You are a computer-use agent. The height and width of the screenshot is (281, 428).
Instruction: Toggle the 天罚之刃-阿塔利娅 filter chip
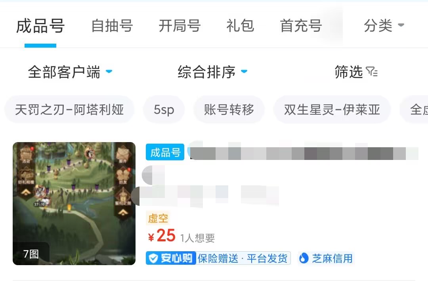[69, 110]
